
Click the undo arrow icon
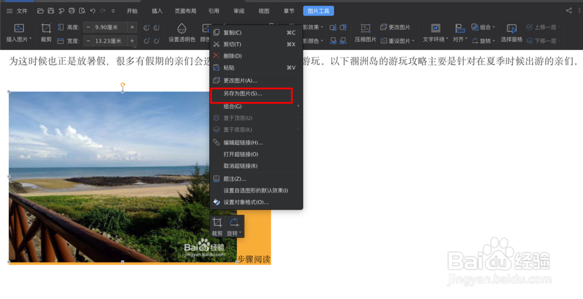93,11
